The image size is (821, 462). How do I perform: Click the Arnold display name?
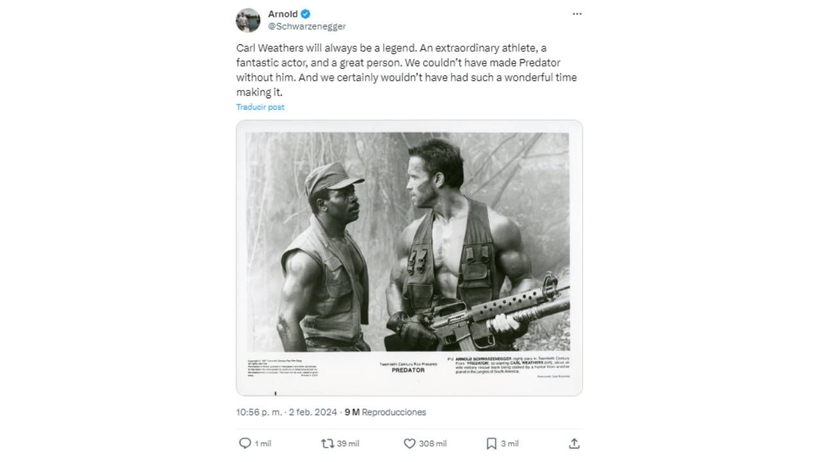[x=282, y=14]
